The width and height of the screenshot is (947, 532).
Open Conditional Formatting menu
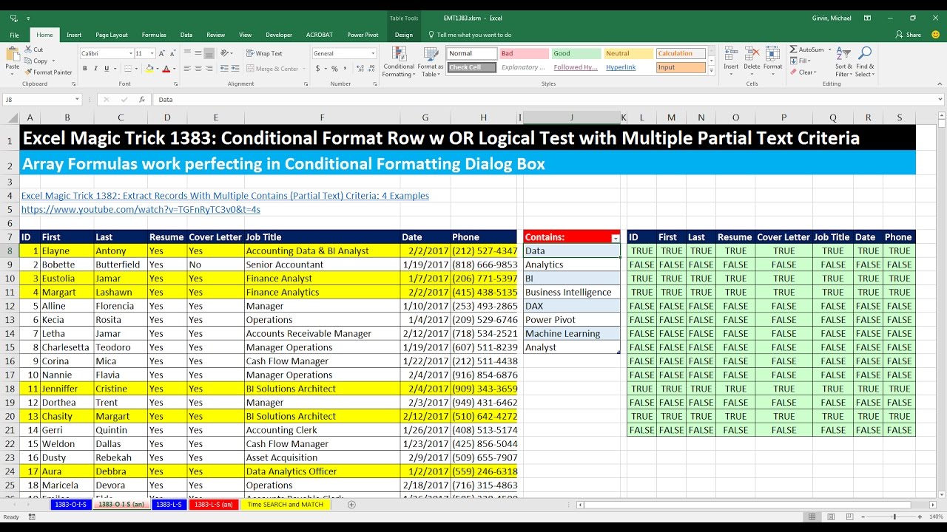(x=398, y=62)
